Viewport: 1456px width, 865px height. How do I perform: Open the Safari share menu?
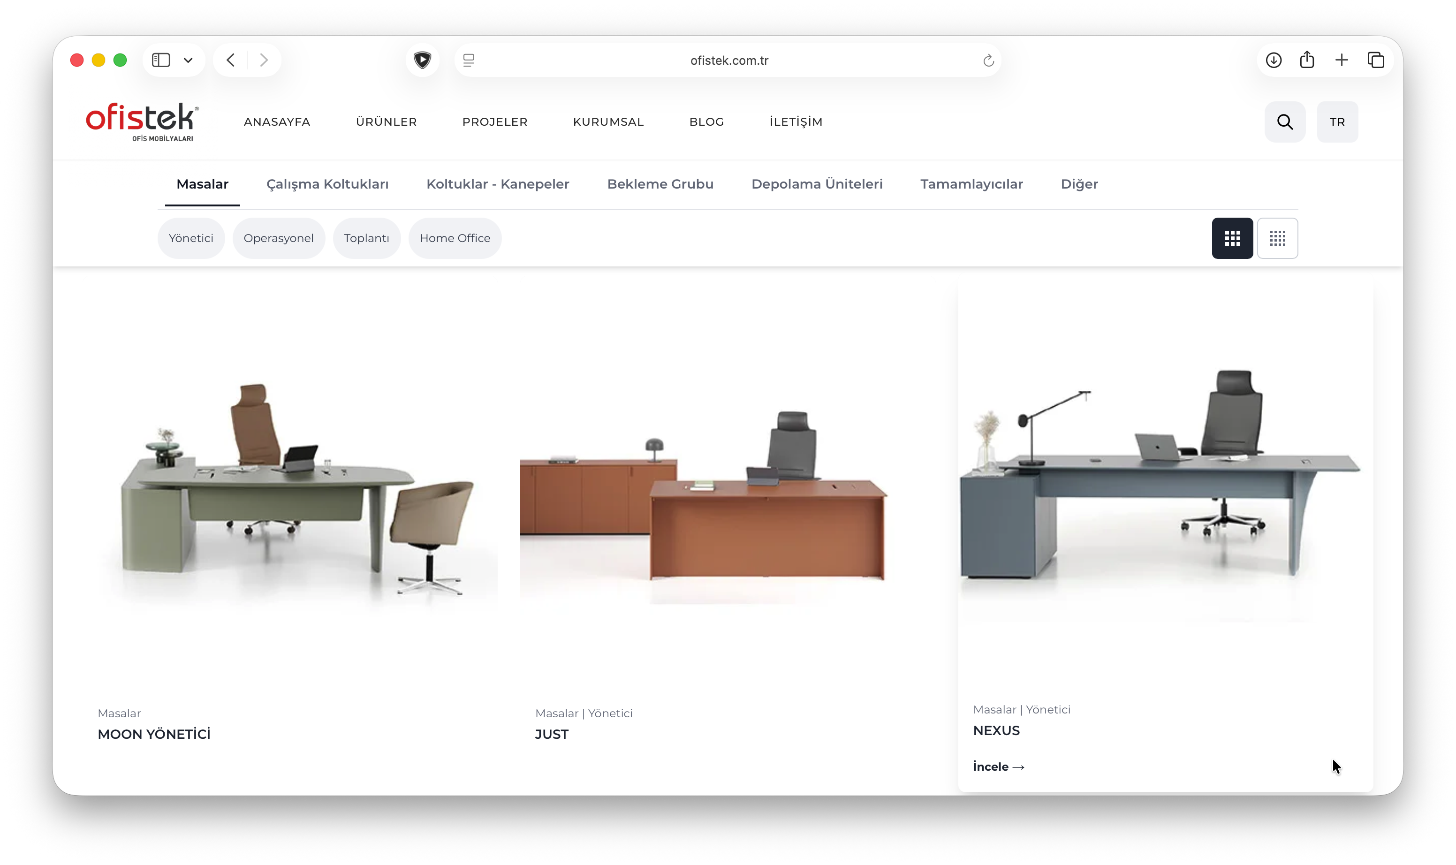1307,60
